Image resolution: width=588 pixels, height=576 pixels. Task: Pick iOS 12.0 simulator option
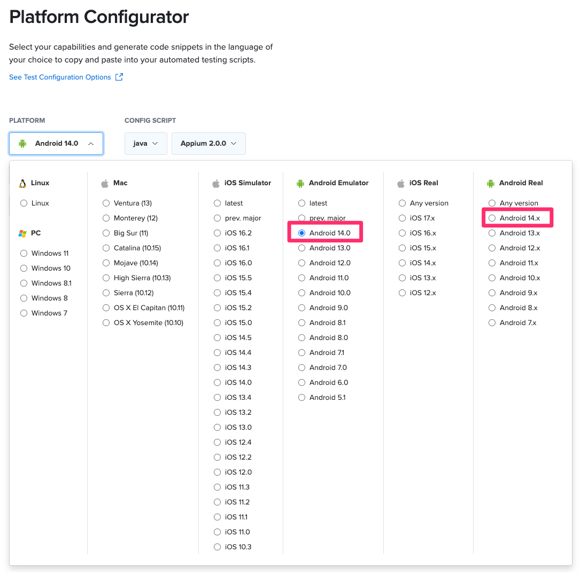click(217, 472)
